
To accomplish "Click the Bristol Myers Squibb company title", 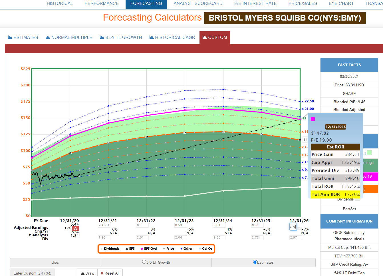I will click(285, 18).
